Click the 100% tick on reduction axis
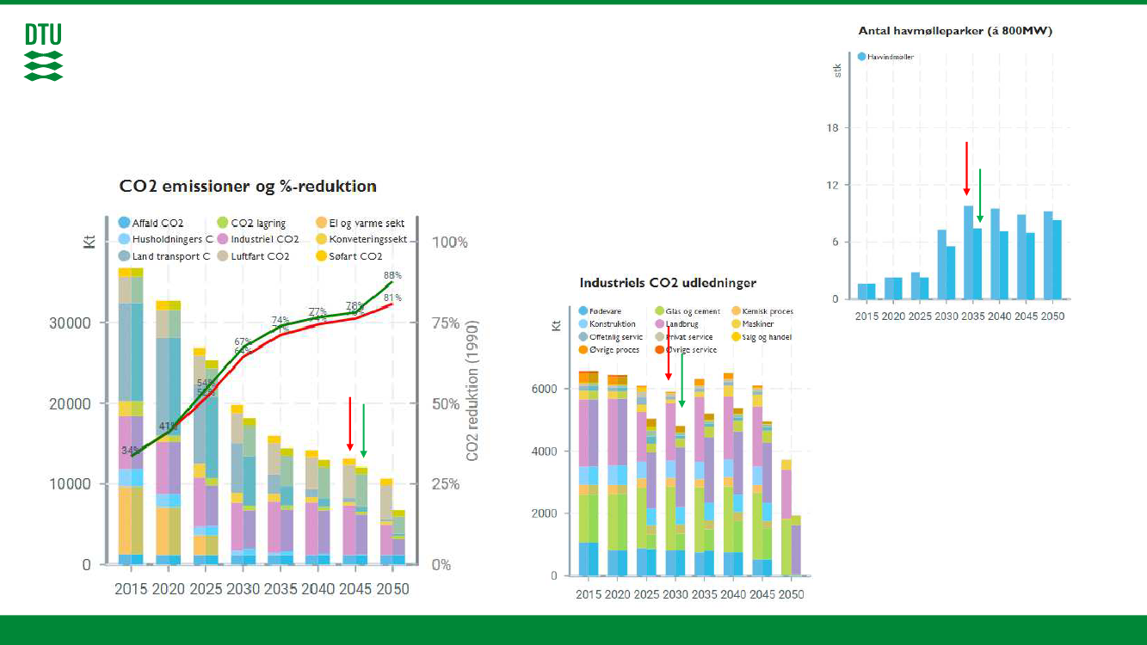The height and width of the screenshot is (645, 1147). click(449, 243)
